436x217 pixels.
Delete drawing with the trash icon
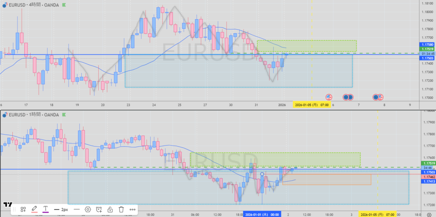click(121, 209)
